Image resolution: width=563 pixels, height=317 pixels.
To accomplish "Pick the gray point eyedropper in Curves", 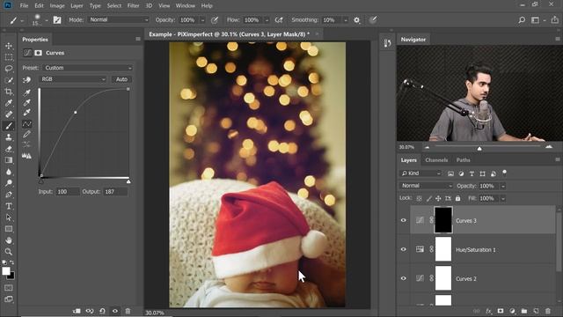I will (27, 103).
